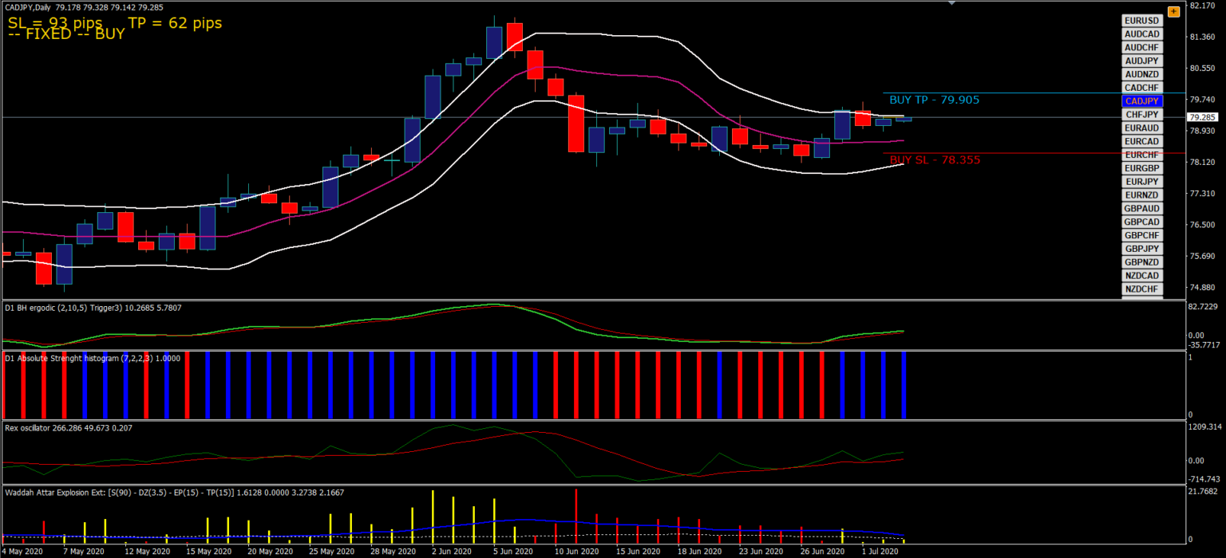This screenshot has width=1226, height=558.
Task: Select the CHFJPY pair button
Action: click(x=1141, y=115)
